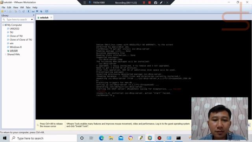Screen dimensions: 252x142
Task: Click the recorder webcam user icon
Action: 90,3
